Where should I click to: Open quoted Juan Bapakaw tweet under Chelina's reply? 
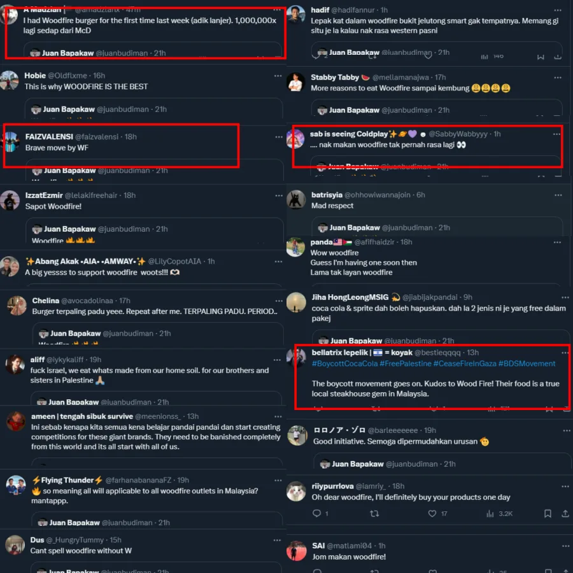[x=159, y=334]
